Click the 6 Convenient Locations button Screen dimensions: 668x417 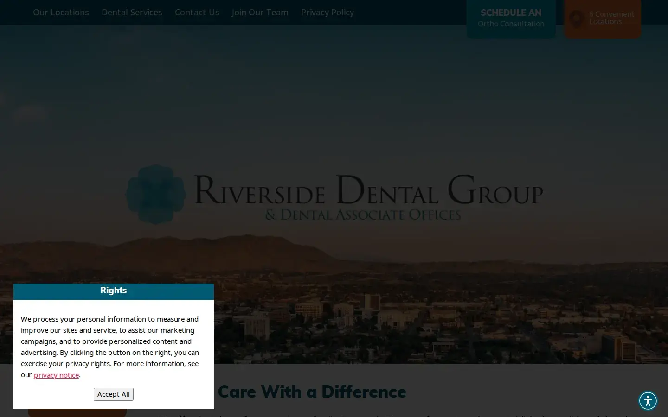point(603,19)
